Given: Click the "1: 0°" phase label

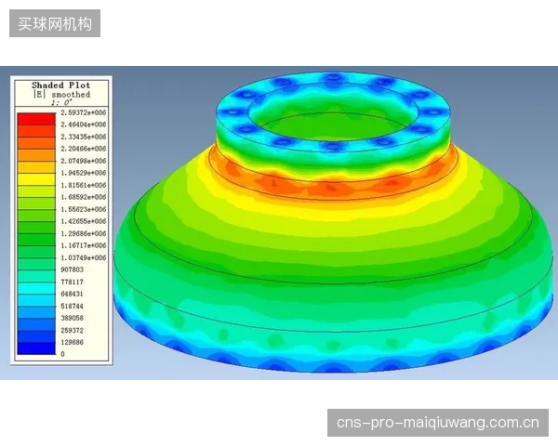Looking at the screenshot, I should coord(61,103).
